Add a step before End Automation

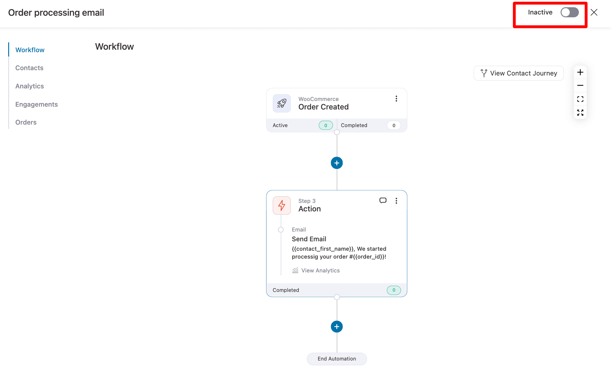tap(337, 327)
